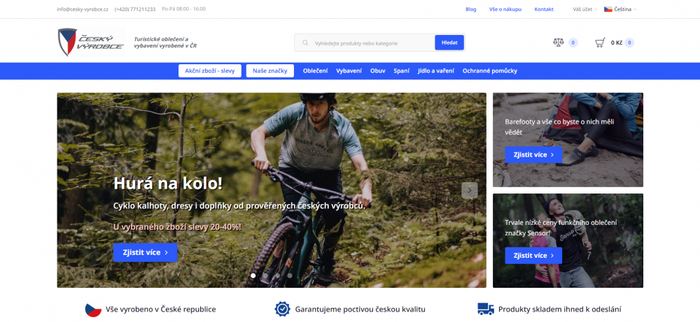Click Akční zboží - slevy button
The height and width of the screenshot is (322, 700).
(x=210, y=71)
